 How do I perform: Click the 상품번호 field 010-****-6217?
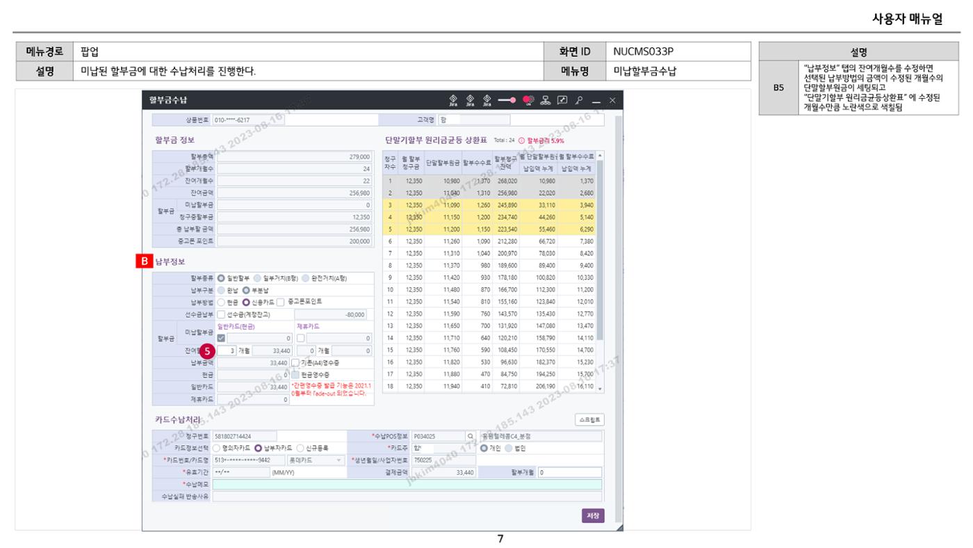point(248,120)
